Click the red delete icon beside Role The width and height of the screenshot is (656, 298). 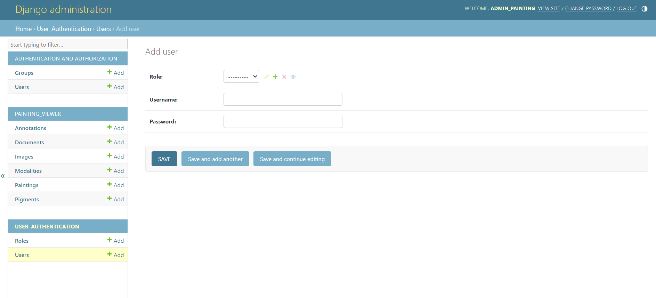284,77
